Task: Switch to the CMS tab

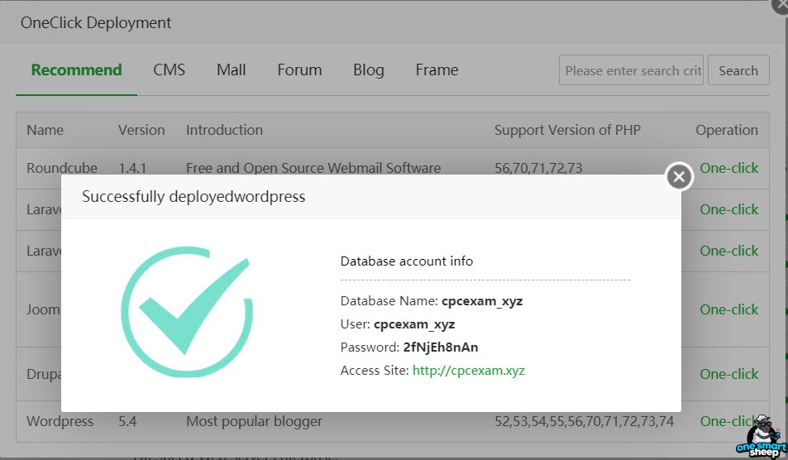Action: [x=169, y=69]
